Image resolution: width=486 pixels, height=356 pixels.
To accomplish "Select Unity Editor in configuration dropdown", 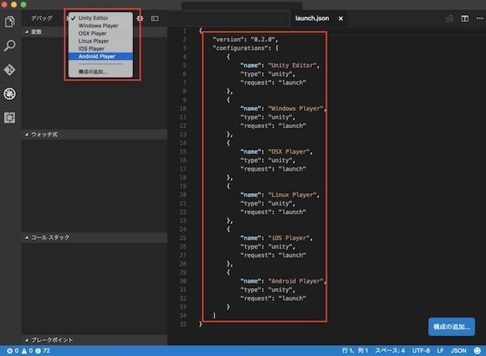I will [x=101, y=18].
